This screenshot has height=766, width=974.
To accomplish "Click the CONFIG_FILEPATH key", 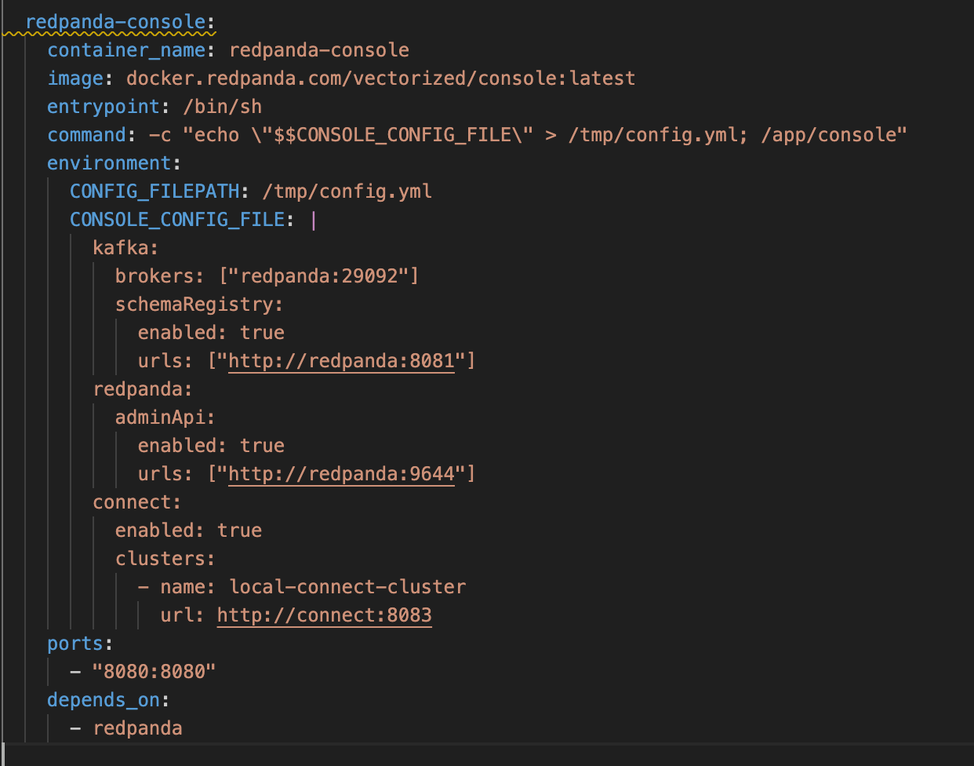I will click(x=154, y=191).
